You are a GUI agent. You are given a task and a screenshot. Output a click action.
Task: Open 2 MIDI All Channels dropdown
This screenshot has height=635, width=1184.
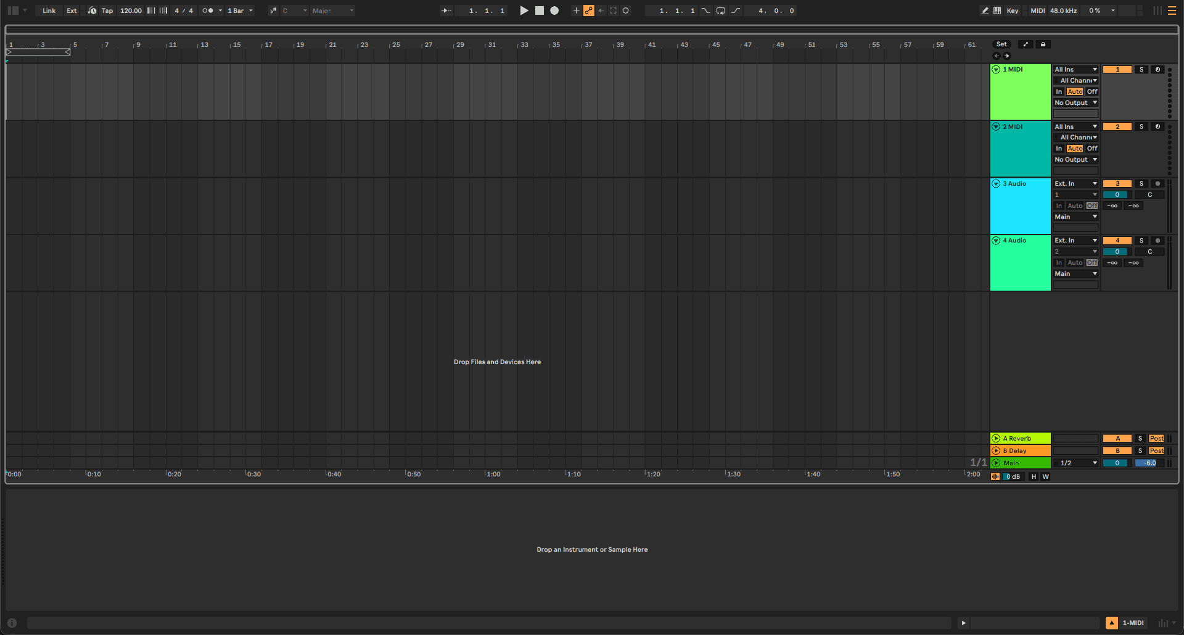pyautogui.click(x=1076, y=137)
